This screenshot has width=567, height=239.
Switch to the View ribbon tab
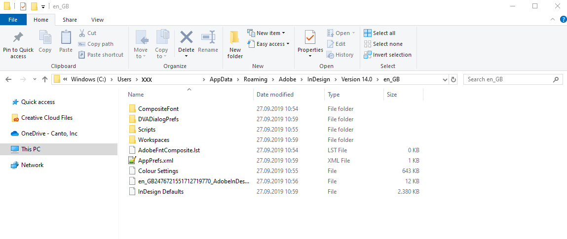click(x=97, y=20)
